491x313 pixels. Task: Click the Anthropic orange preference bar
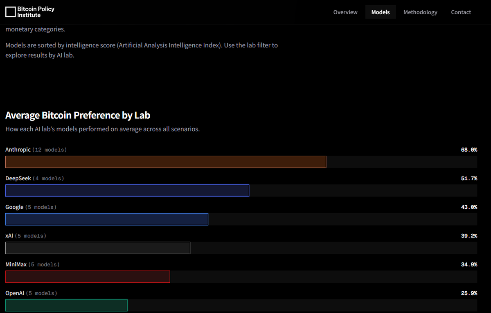click(x=166, y=162)
